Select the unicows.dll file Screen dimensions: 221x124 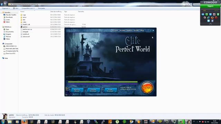26,37
